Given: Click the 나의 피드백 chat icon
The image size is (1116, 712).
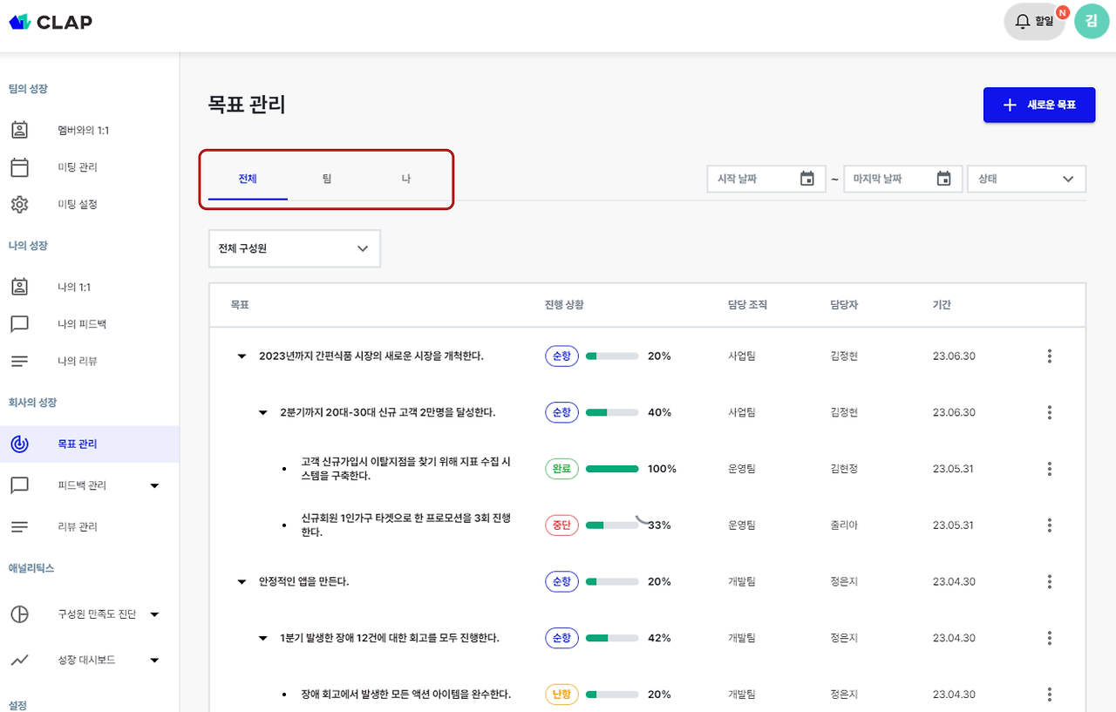Looking at the screenshot, I should point(19,324).
